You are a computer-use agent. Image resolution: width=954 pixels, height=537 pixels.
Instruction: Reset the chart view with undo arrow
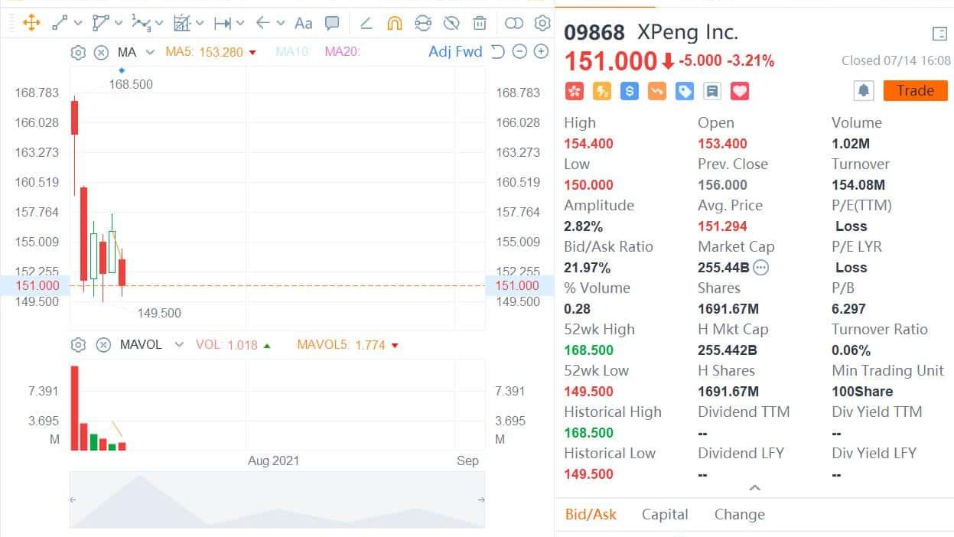click(x=497, y=52)
